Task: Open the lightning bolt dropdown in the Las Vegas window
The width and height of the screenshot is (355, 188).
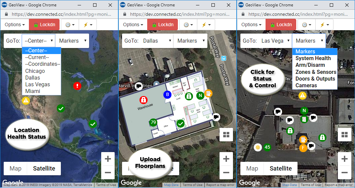Action: click(324, 25)
